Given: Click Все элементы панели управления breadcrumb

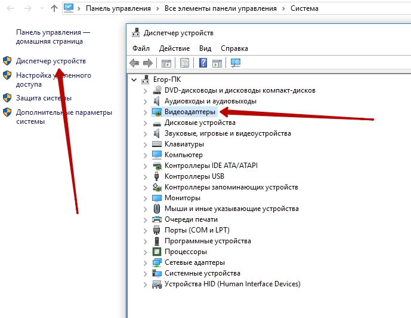Looking at the screenshot, I should (221, 8).
